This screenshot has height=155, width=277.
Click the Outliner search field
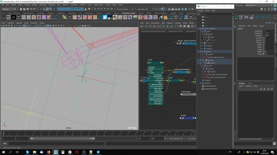pyautogui.click(x=217, y=14)
